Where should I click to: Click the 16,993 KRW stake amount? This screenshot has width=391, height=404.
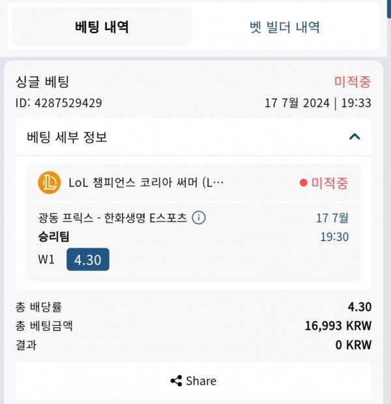(338, 326)
